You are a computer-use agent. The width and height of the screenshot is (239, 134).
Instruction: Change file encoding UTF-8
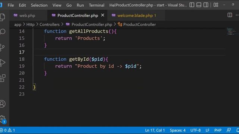(x=195, y=130)
